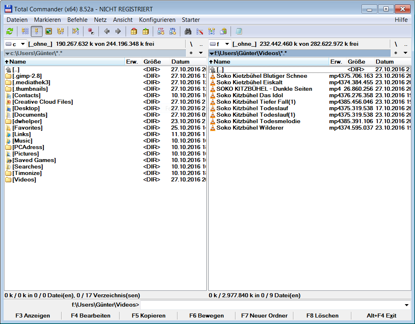Click the multi-rename tool icon
The height and width of the screenshot is (324, 415).
(200, 32)
